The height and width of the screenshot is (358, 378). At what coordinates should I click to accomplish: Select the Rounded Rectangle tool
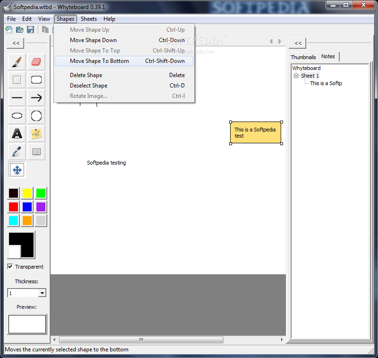pos(36,80)
